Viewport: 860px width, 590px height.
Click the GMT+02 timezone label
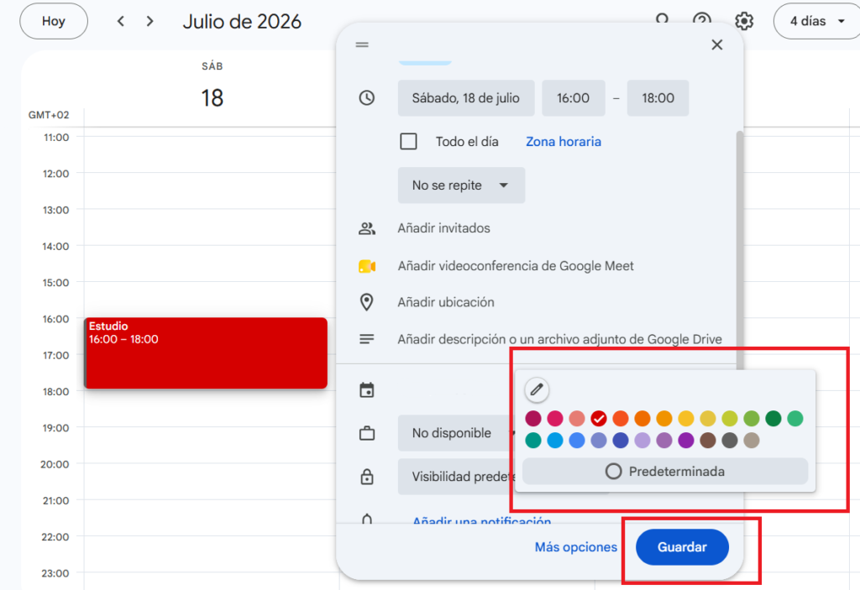(x=49, y=115)
